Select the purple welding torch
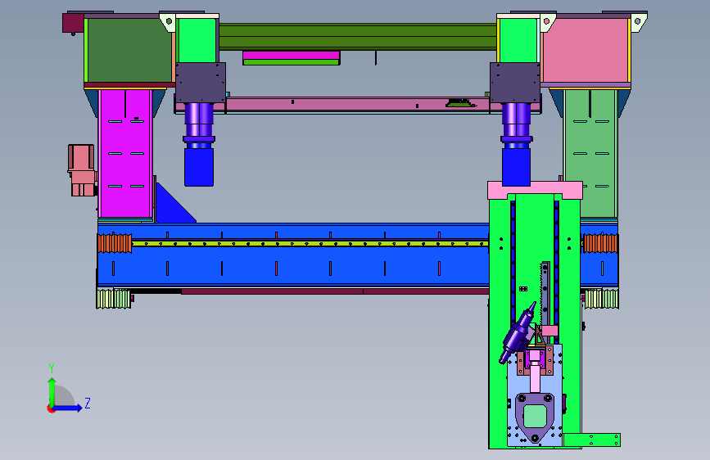 pos(518,334)
